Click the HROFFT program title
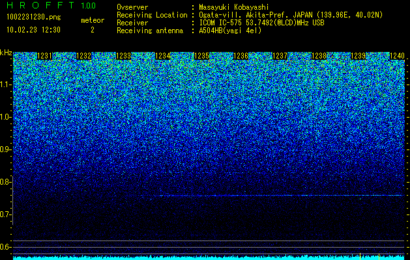Image resolution: width=410 pixels, height=260 pixels. pos(40,5)
